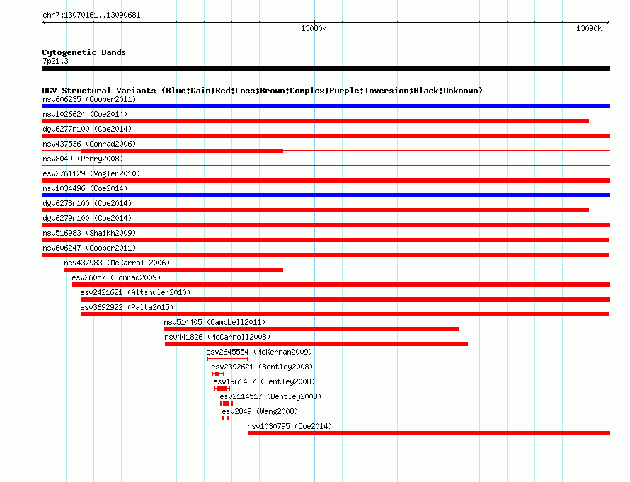This screenshot has width=630, height=482.
Task: Open the dgv6278n100 (Coe2014) label
Action: [87, 203]
